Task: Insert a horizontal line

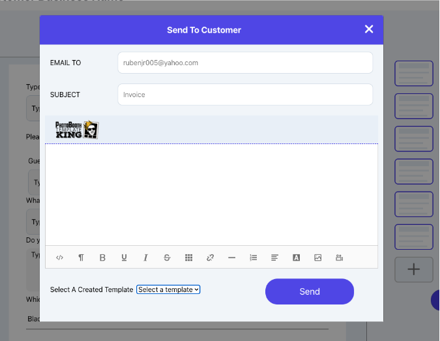Action: (232, 258)
